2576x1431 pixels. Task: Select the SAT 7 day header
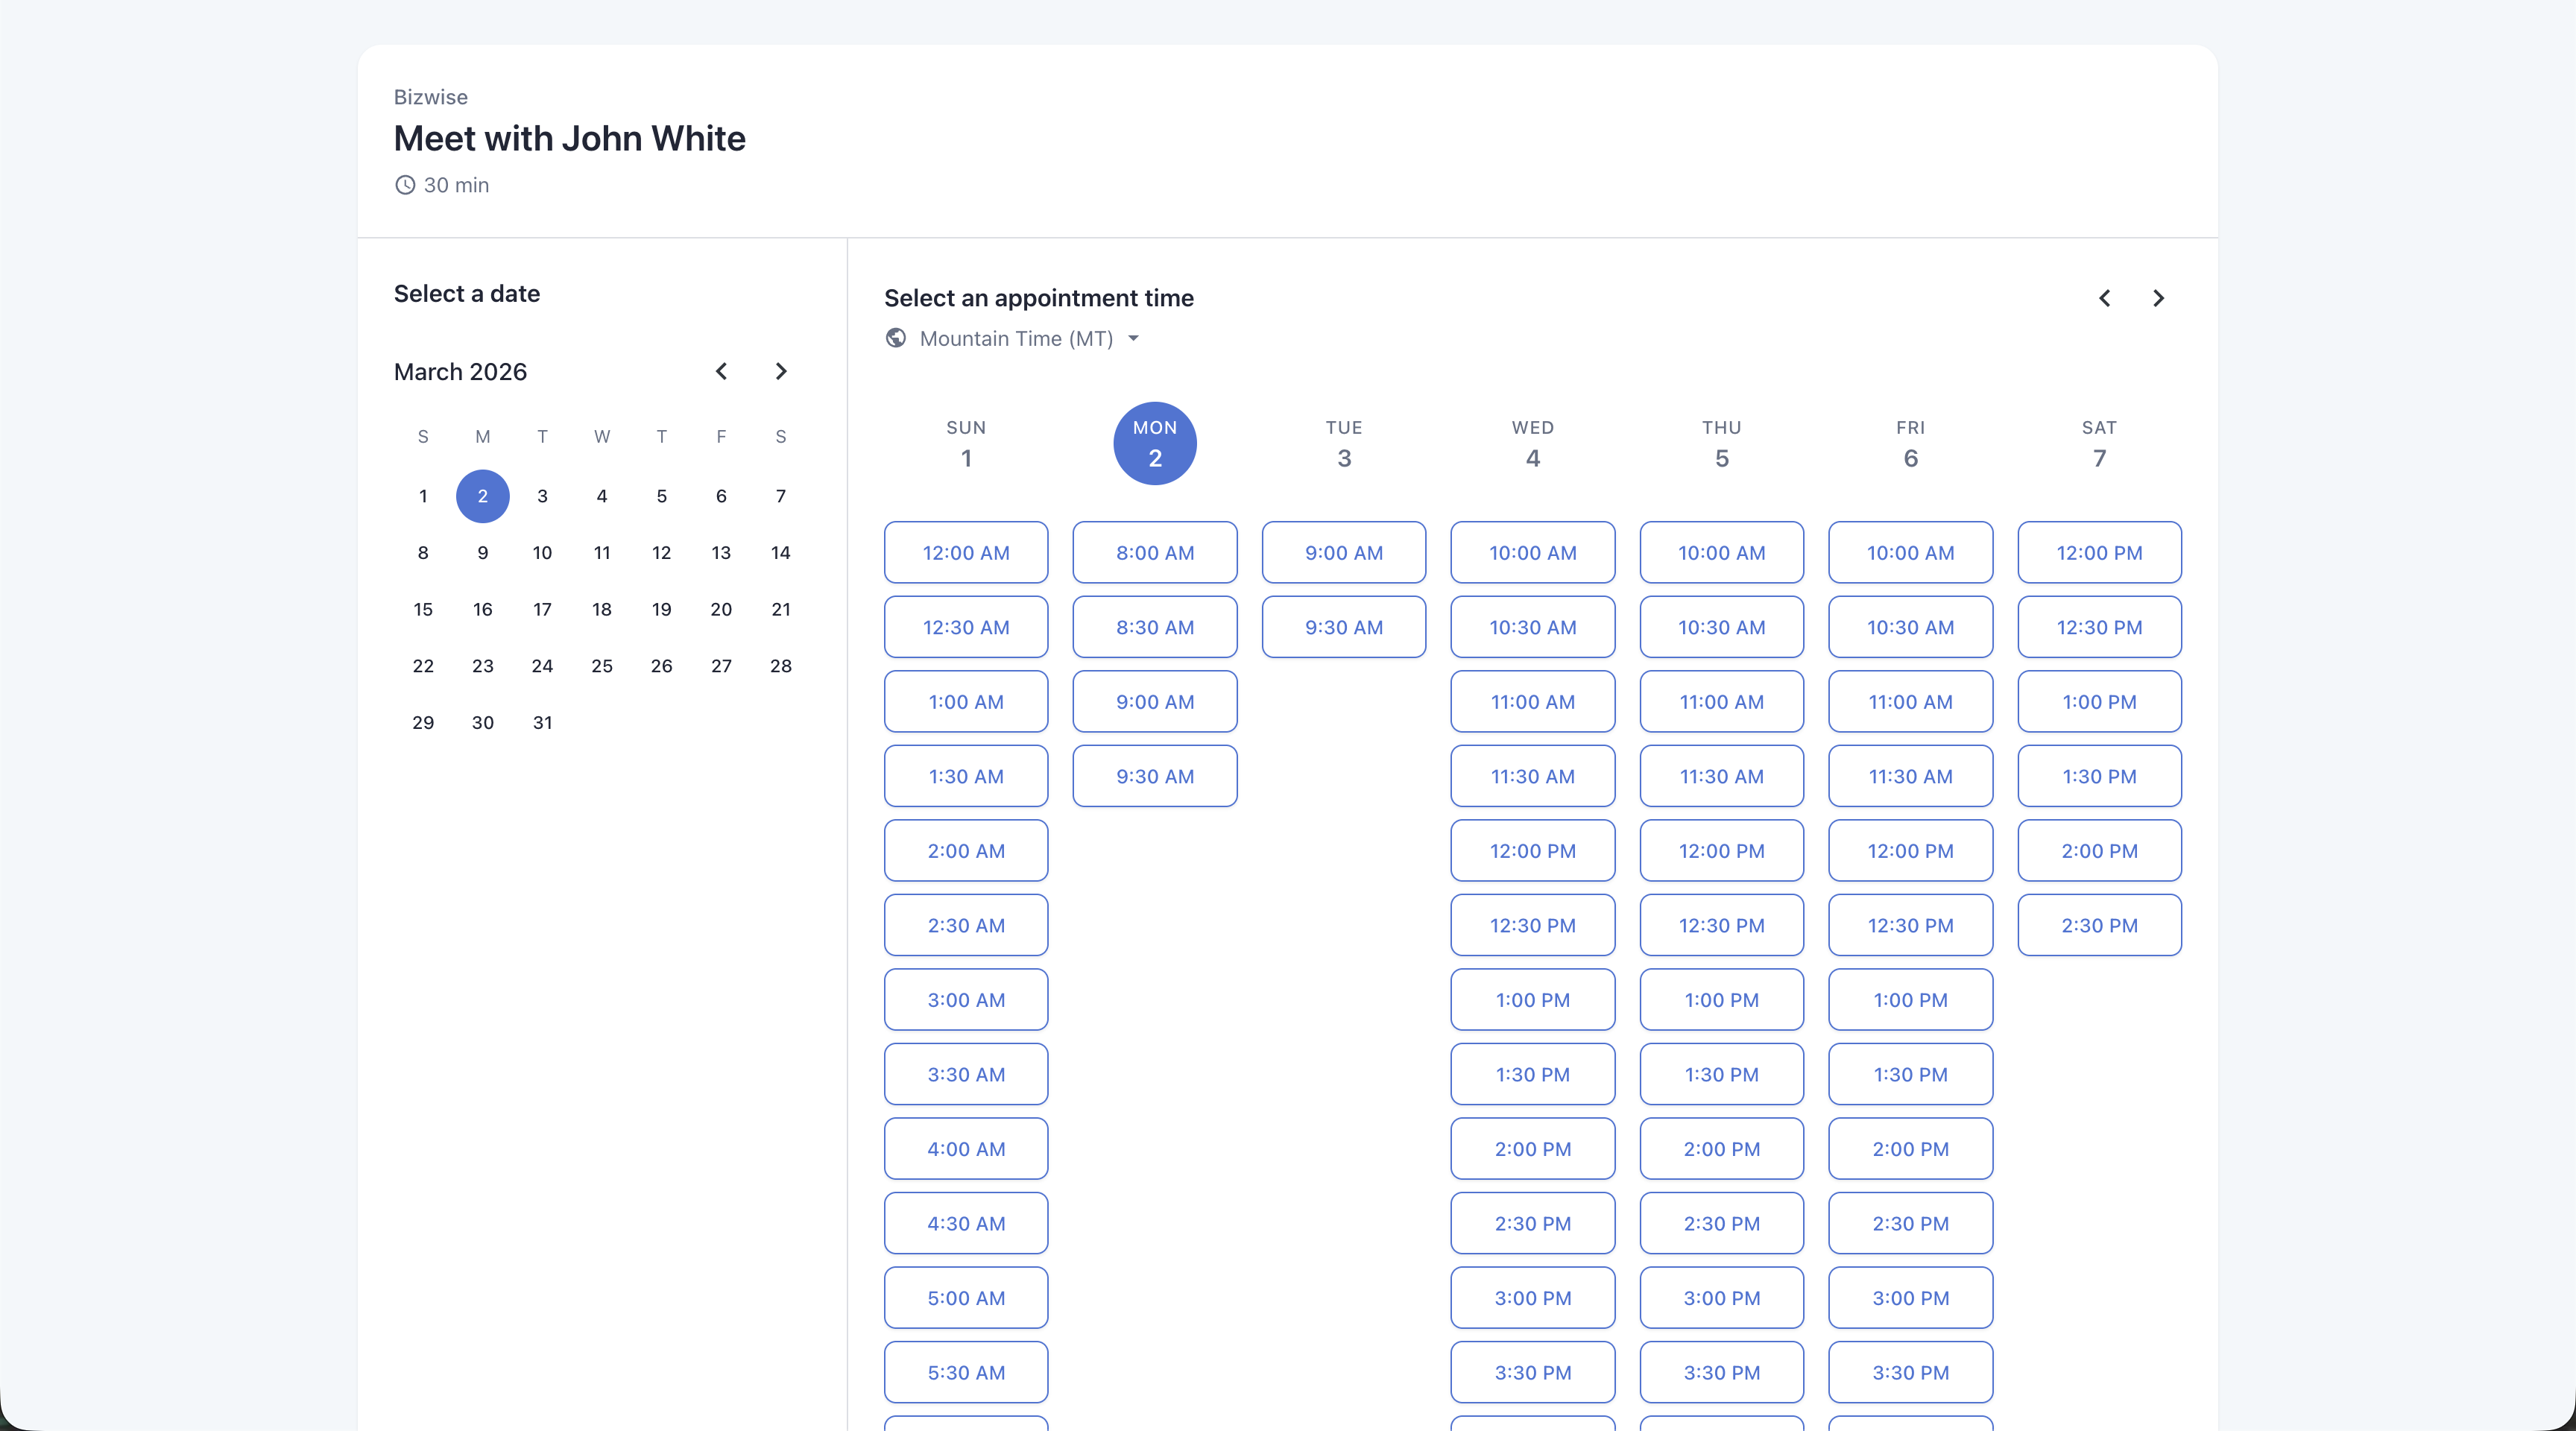[2100, 444]
